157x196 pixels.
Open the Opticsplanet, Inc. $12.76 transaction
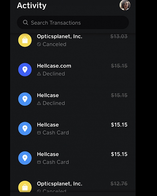[x=60, y=184]
